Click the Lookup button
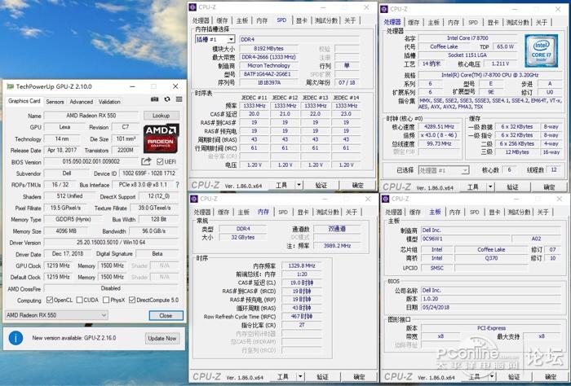Image resolution: width=571 pixels, height=386 pixels. 161,116
